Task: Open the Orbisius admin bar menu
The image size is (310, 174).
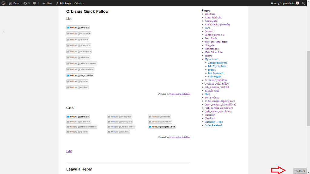Action: pos(79,3)
